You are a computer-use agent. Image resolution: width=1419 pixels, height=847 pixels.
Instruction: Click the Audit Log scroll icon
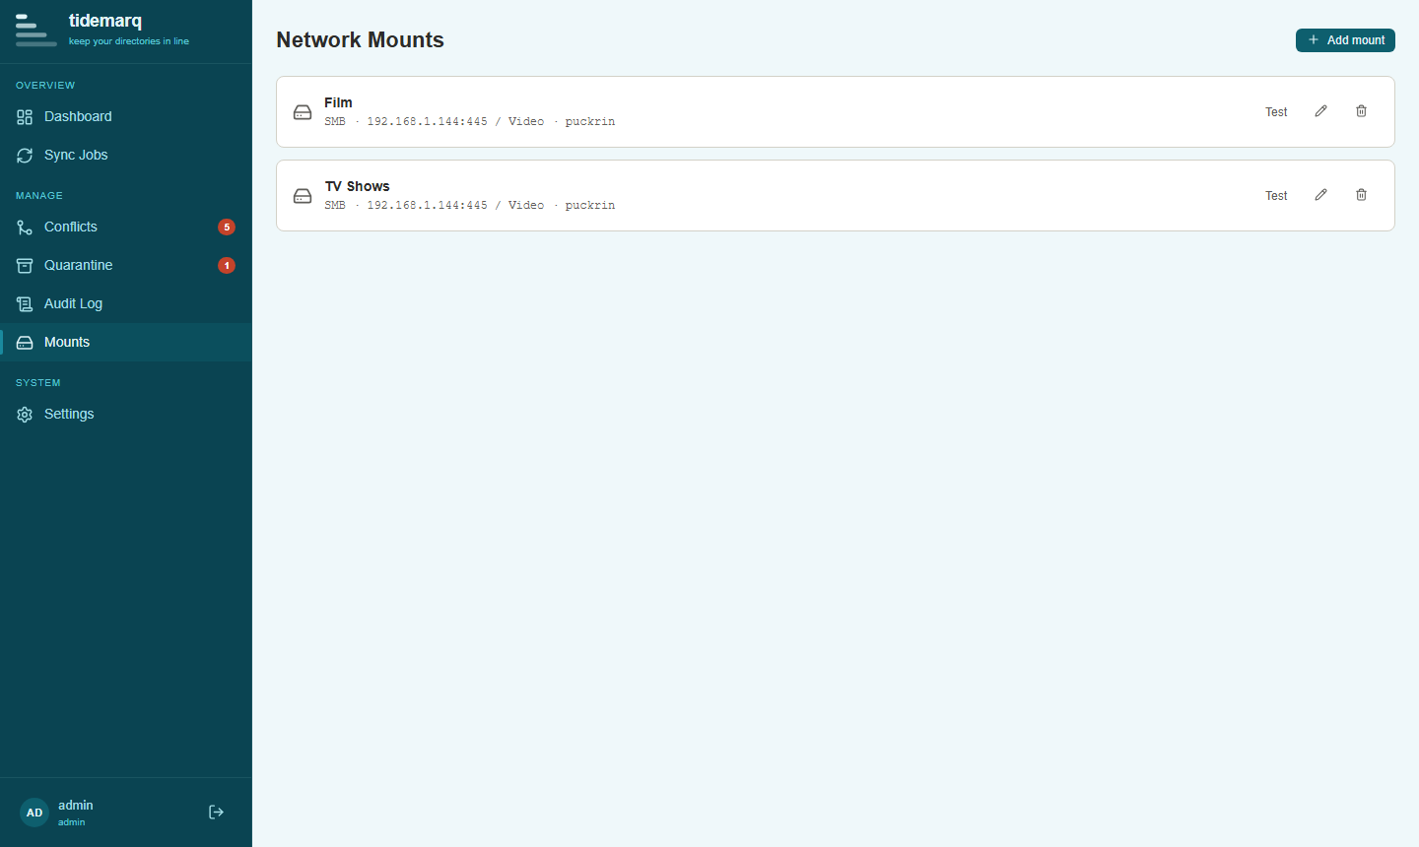pos(25,304)
